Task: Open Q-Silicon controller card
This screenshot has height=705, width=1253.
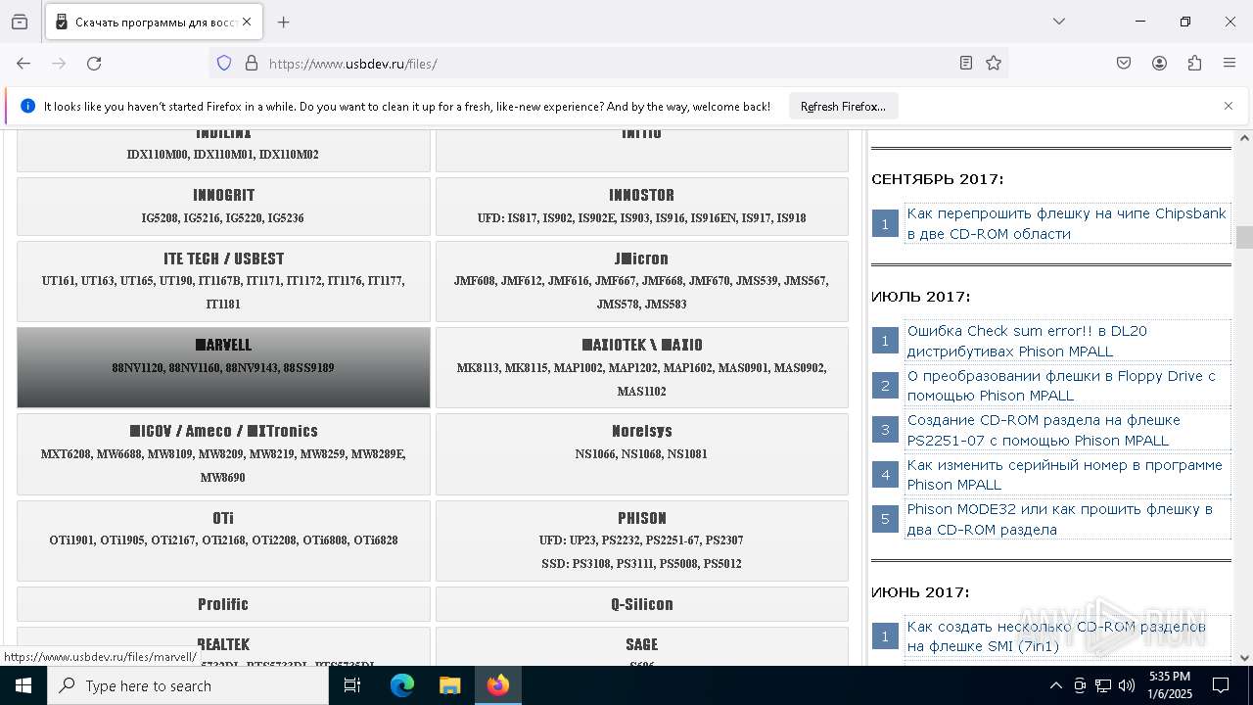Action: (x=642, y=604)
